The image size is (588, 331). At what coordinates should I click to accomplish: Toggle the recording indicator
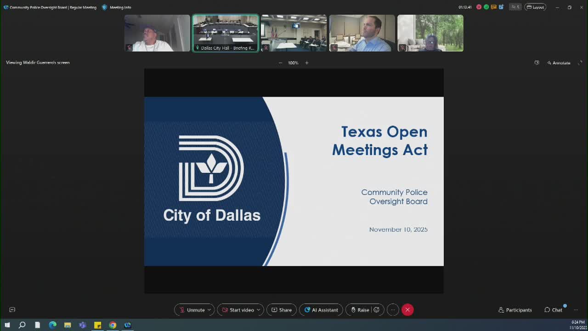(478, 7)
